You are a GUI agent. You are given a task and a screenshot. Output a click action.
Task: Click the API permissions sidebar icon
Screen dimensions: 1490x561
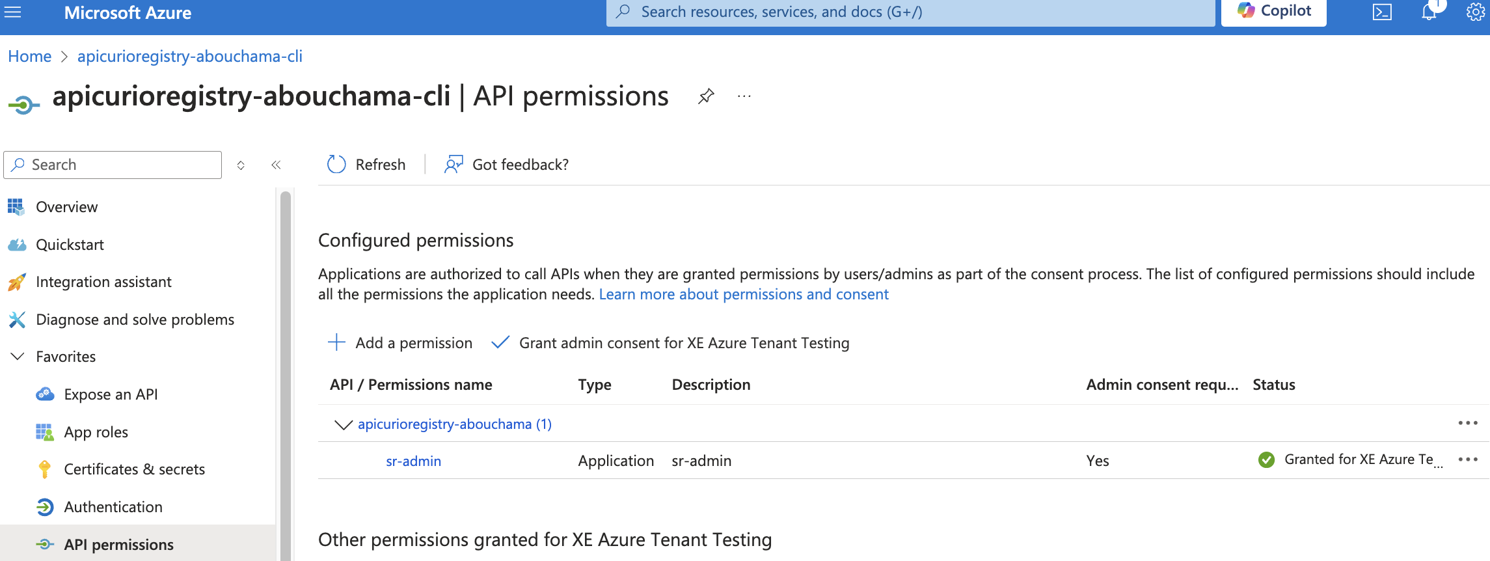click(x=45, y=544)
